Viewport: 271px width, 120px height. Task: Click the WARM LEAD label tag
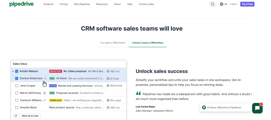[56, 100]
